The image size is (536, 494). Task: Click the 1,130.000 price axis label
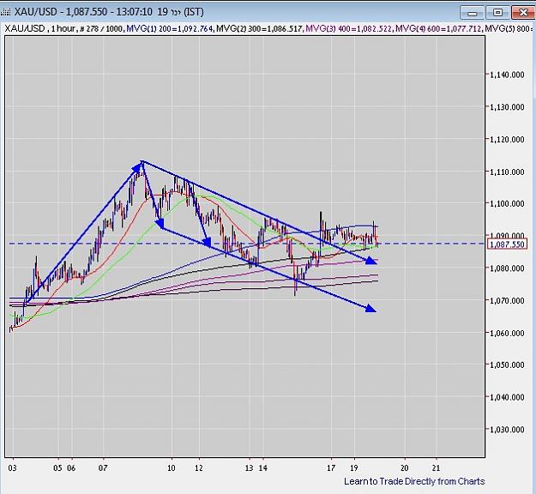point(507,107)
